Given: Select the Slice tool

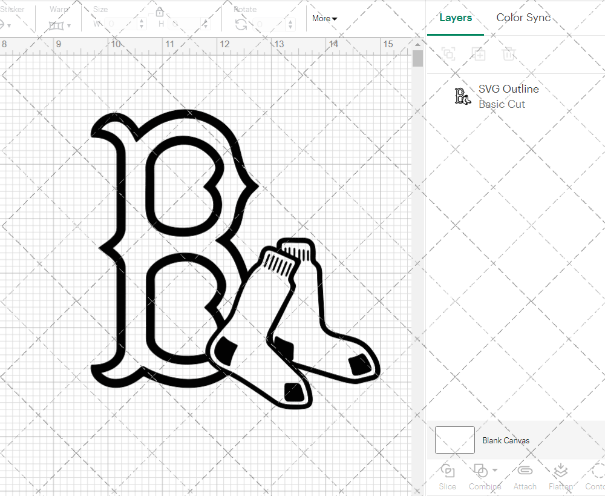Looking at the screenshot, I should tap(447, 477).
